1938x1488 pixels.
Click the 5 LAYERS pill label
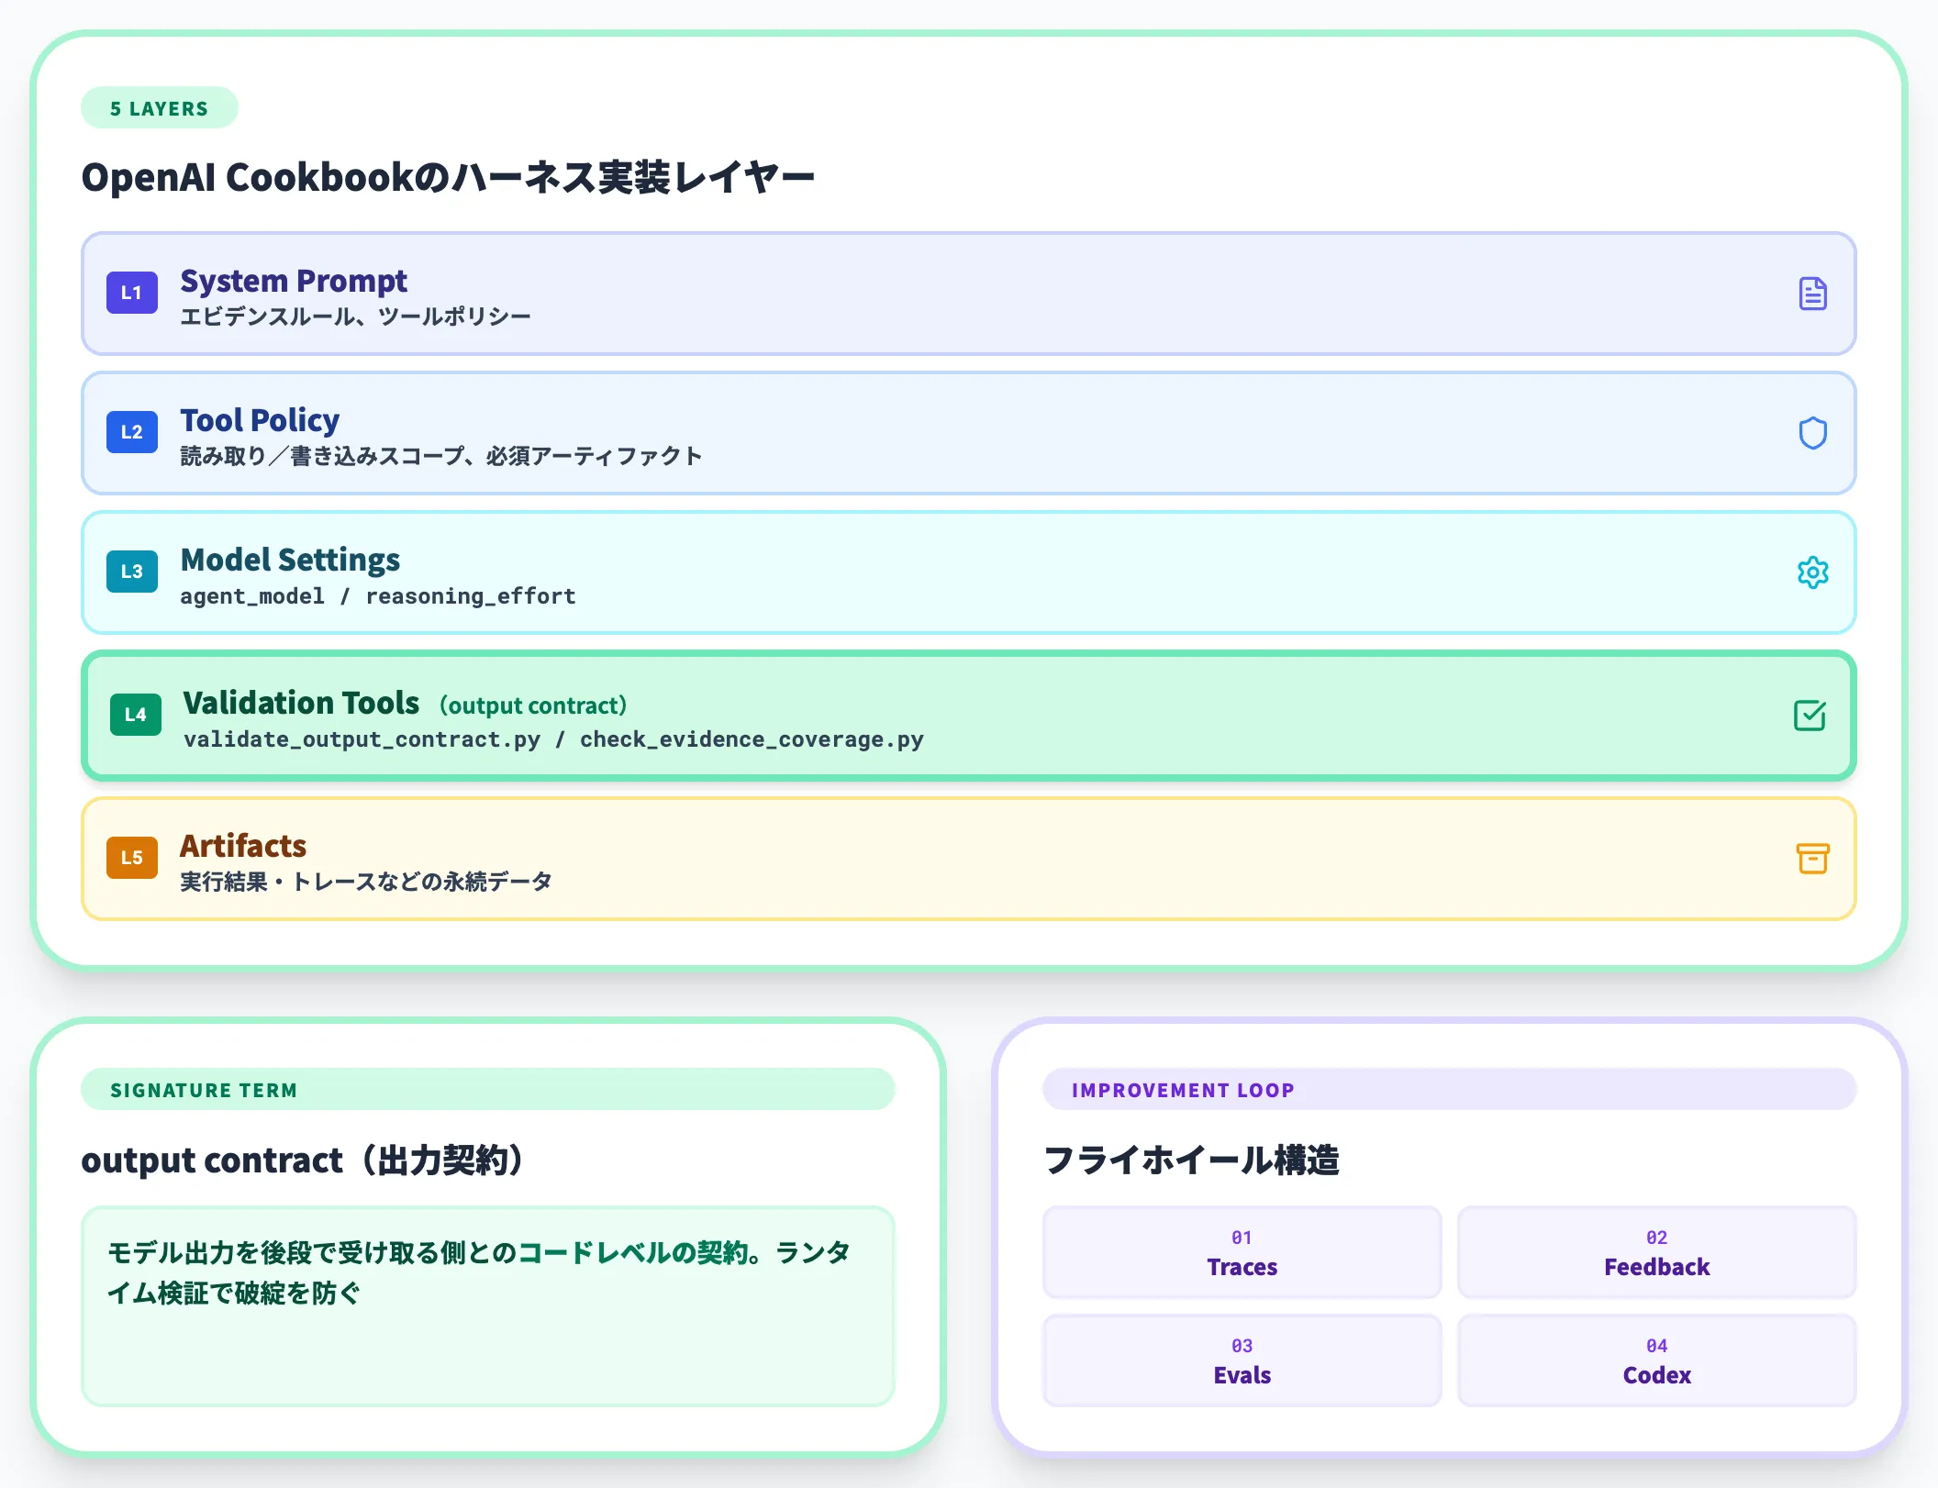point(160,108)
